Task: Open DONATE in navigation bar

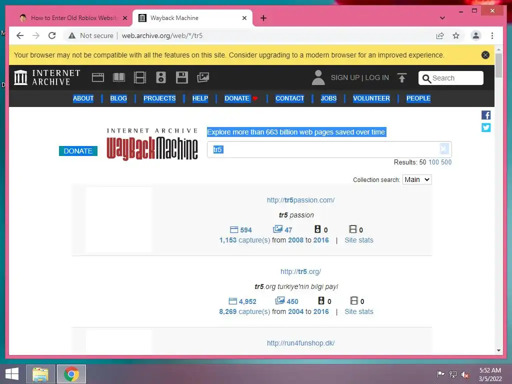Action: pos(237,98)
